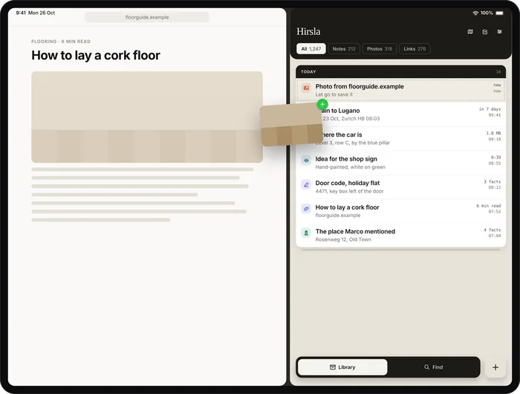This screenshot has height=394, width=520.
Task: Open the entry about where the car is
Action: coord(400,138)
